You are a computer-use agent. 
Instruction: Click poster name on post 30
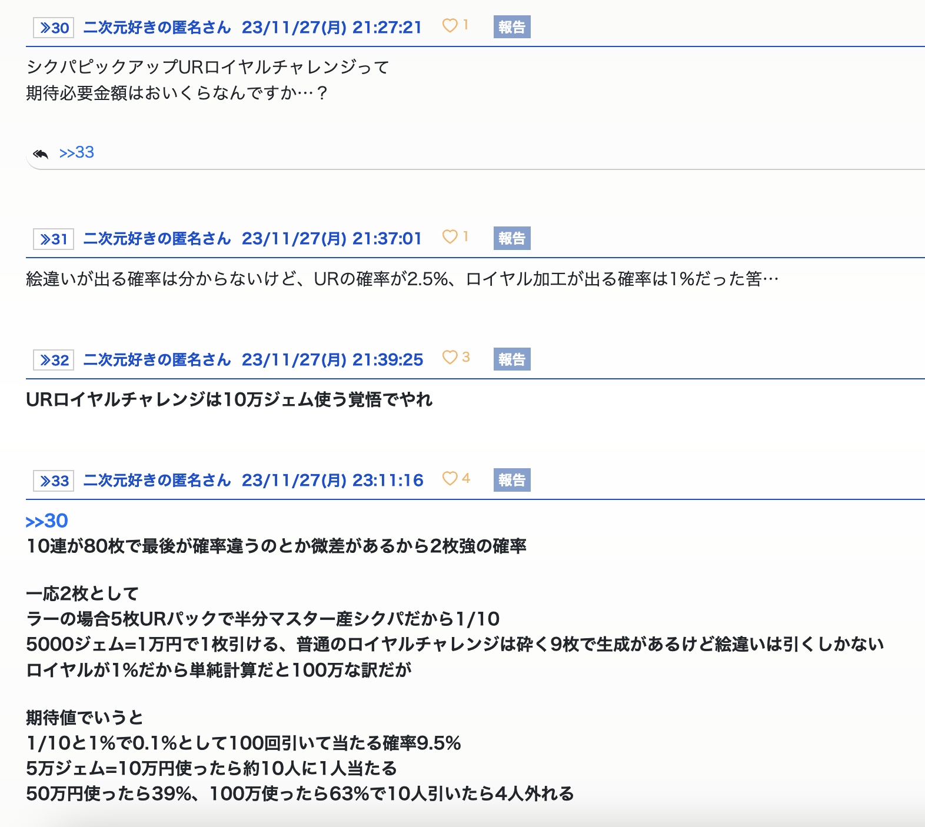157,28
